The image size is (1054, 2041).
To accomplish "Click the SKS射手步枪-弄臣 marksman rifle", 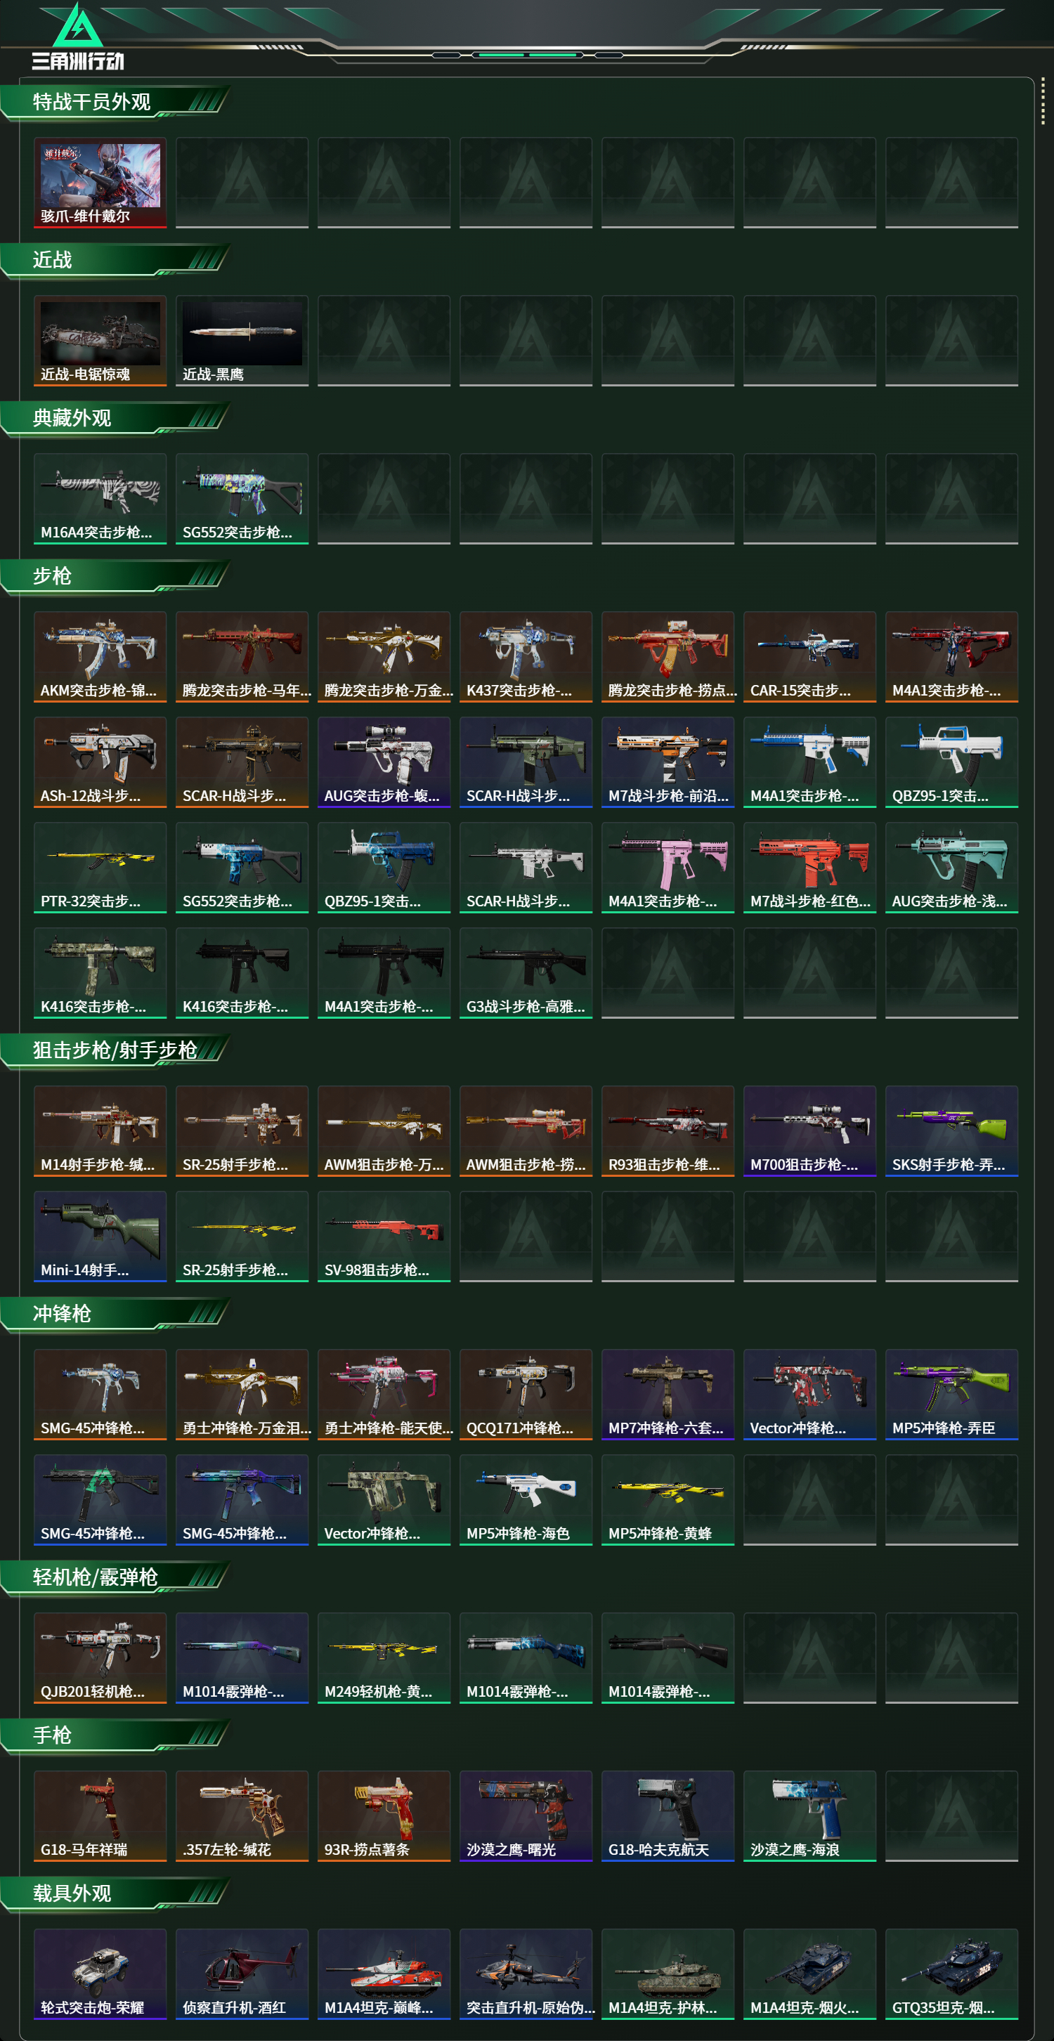I will (x=951, y=1130).
